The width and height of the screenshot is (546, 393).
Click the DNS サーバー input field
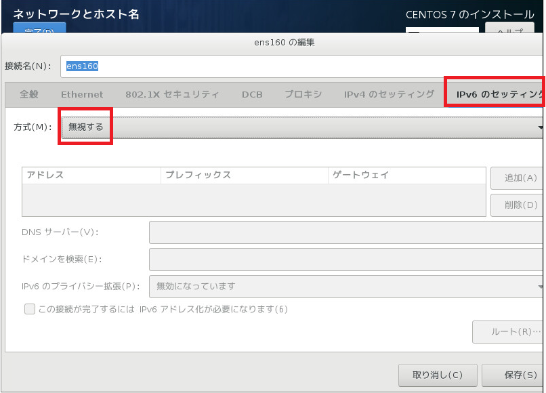click(x=347, y=232)
